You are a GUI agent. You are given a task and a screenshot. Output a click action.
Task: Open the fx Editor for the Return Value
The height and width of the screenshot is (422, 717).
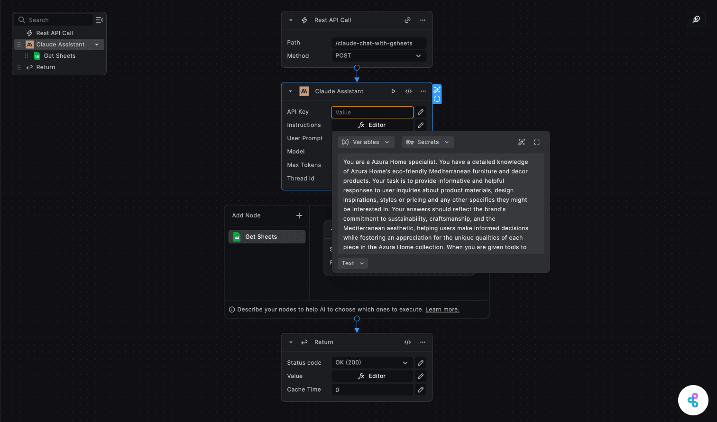[x=372, y=376]
